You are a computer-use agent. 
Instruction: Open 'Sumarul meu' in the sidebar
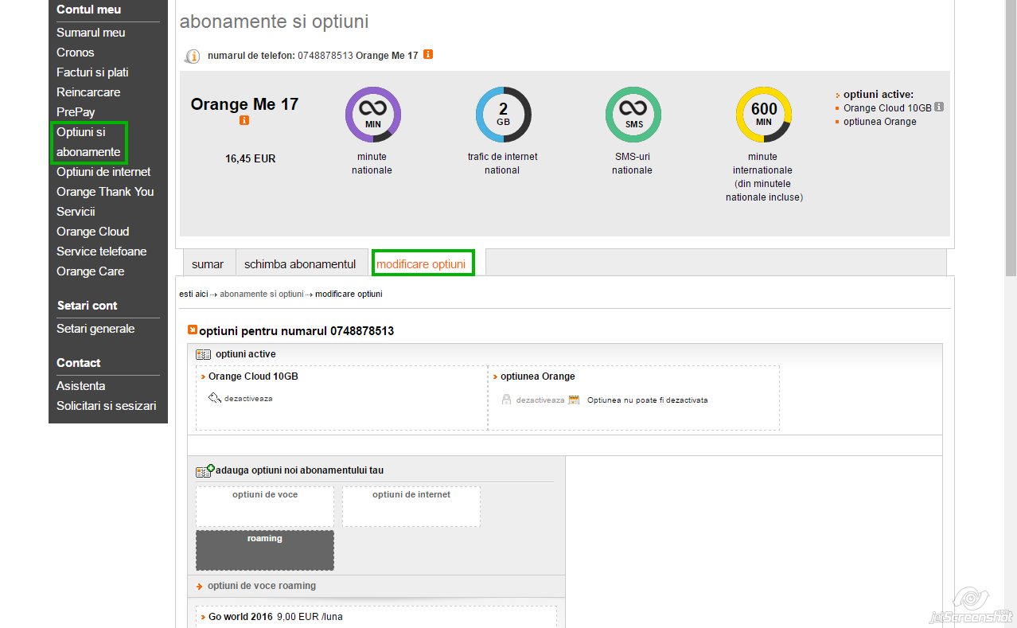coord(91,33)
